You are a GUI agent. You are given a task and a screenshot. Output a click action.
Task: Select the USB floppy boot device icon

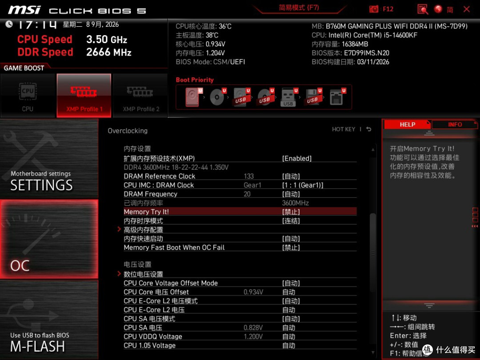(313, 97)
